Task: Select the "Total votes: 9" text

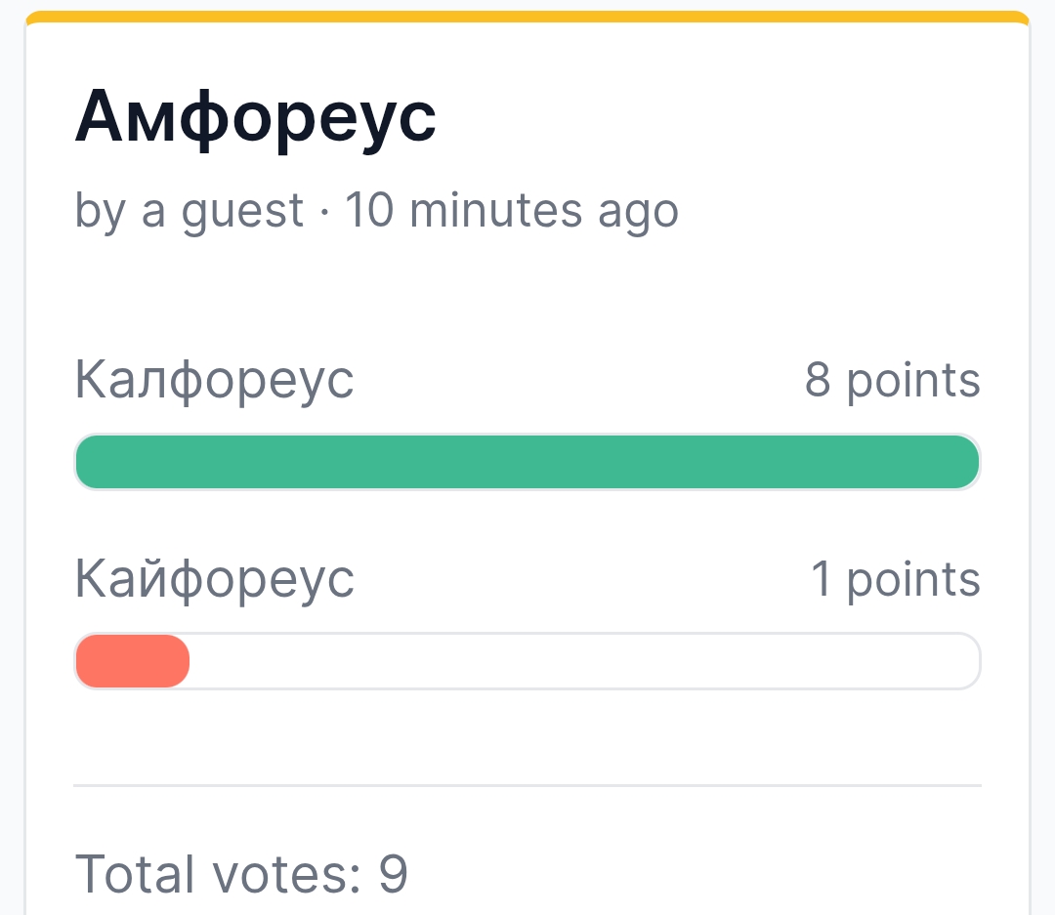Action: click(241, 874)
